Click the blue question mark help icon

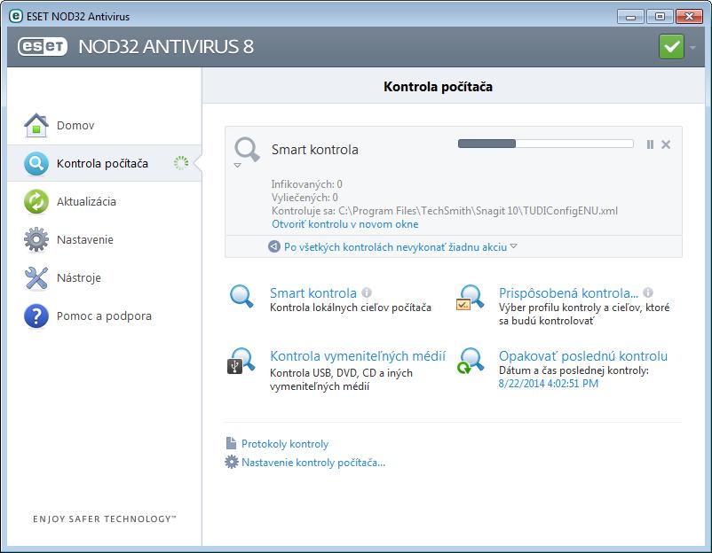tap(36, 315)
